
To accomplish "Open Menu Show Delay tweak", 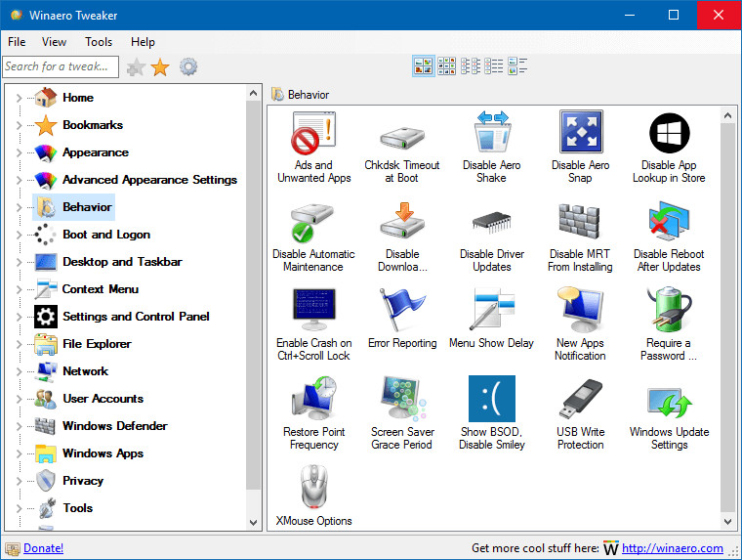I will coord(491,319).
